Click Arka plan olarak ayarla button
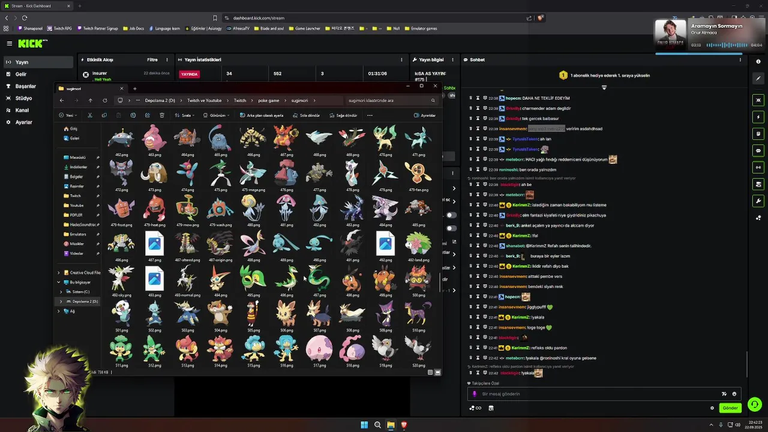Viewport: 768px width, 432px height. point(262,115)
